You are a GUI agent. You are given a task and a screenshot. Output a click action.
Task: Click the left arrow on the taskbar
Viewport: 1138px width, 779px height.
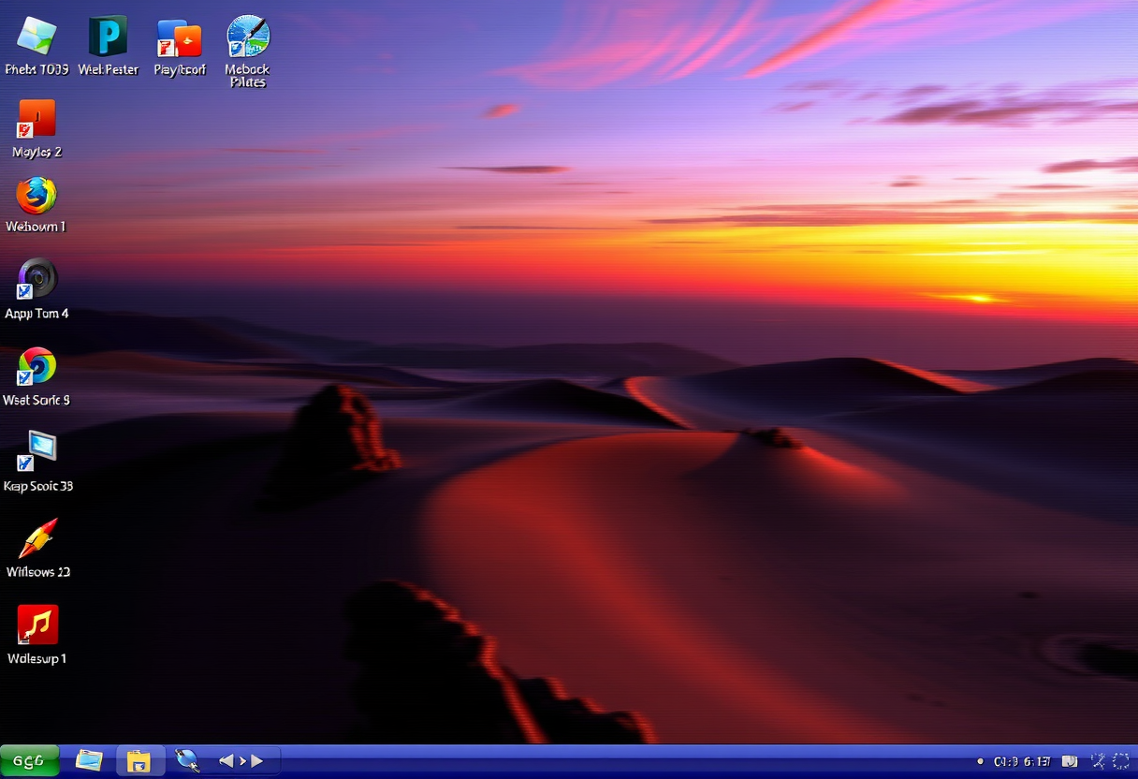tap(226, 761)
